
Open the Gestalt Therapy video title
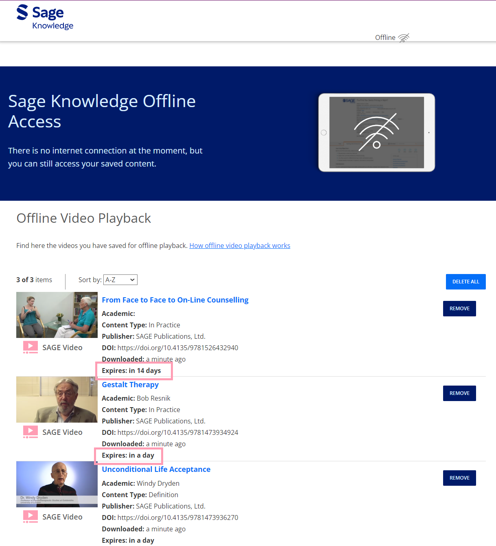[x=130, y=385]
